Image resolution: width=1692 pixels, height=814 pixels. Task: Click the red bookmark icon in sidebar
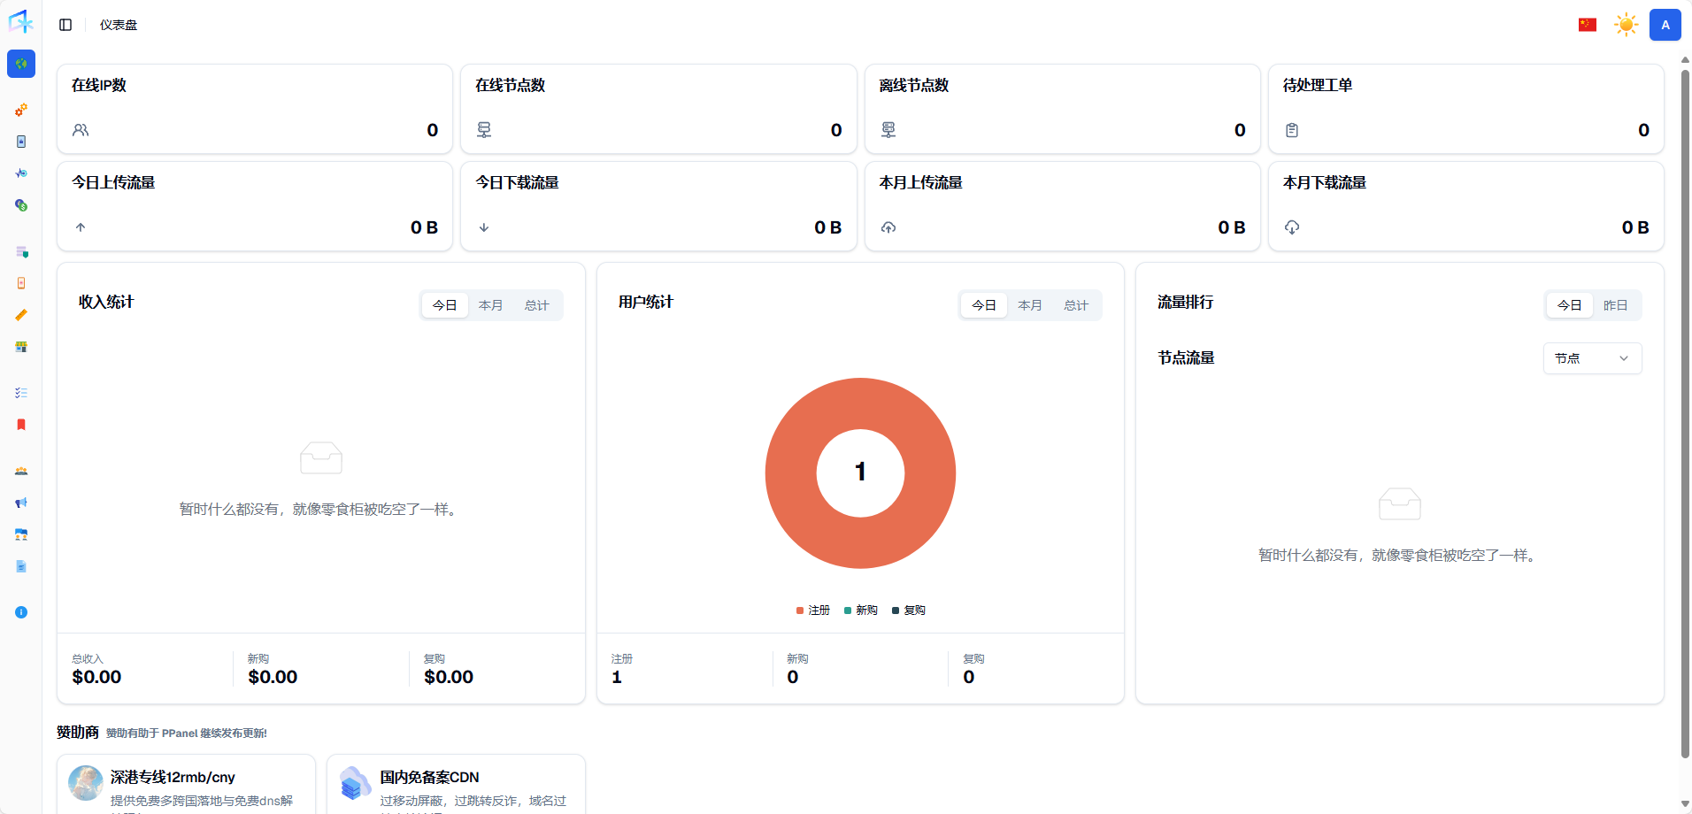coord(21,425)
